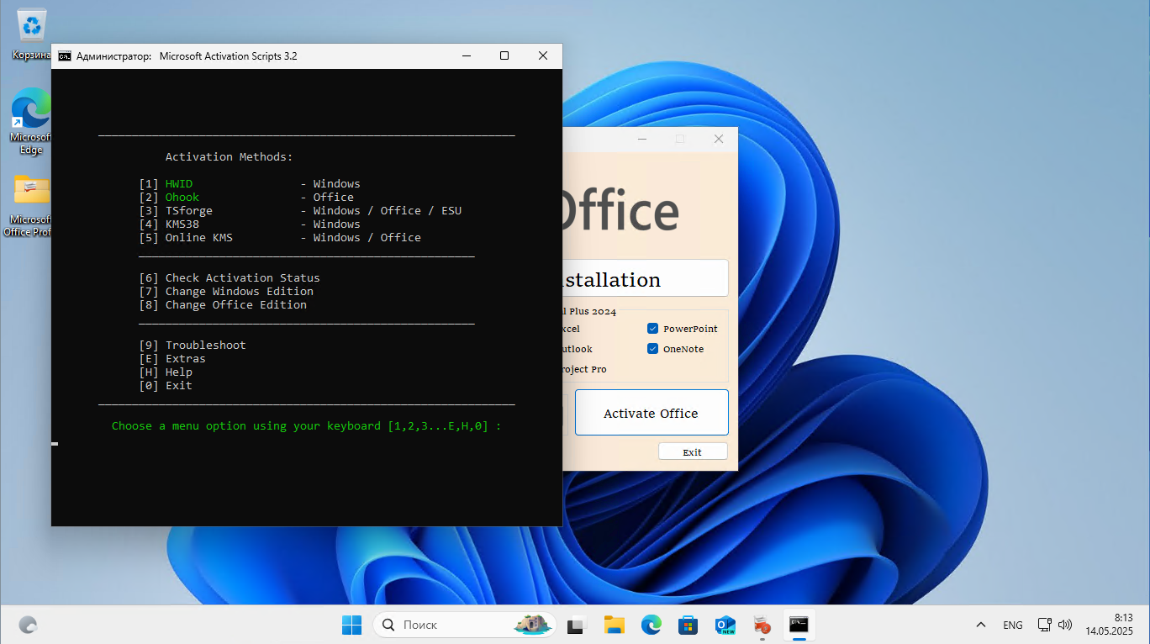This screenshot has width=1150, height=644.
Task: Select the Корзина Recycle Bin desktop icon
Action: tap(32, 35)
